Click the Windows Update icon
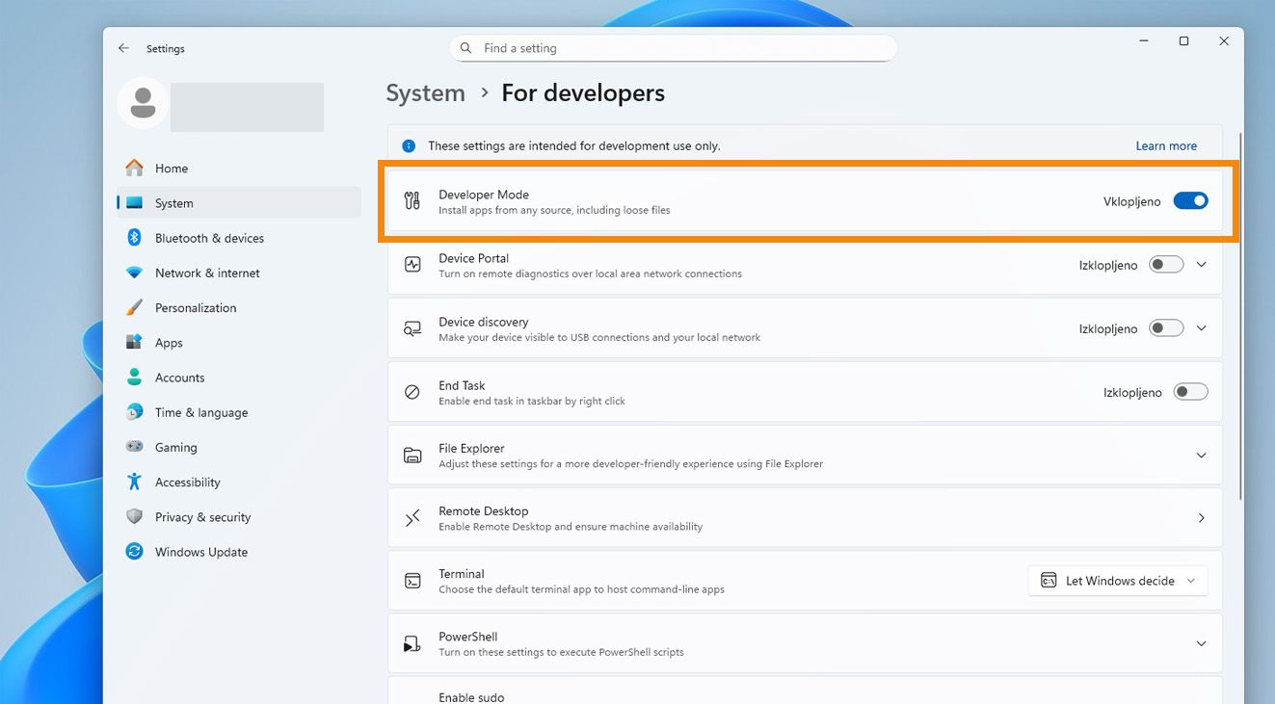 135,552
